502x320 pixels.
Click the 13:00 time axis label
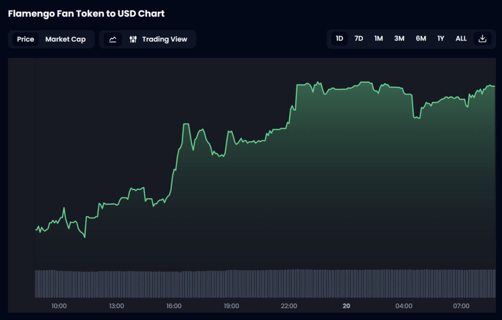(x=117, y=306)
